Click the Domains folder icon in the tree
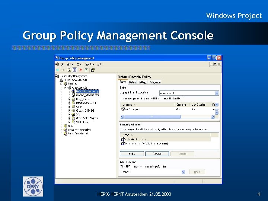This screenshot has width=268, height=201. tap(65, 84)
